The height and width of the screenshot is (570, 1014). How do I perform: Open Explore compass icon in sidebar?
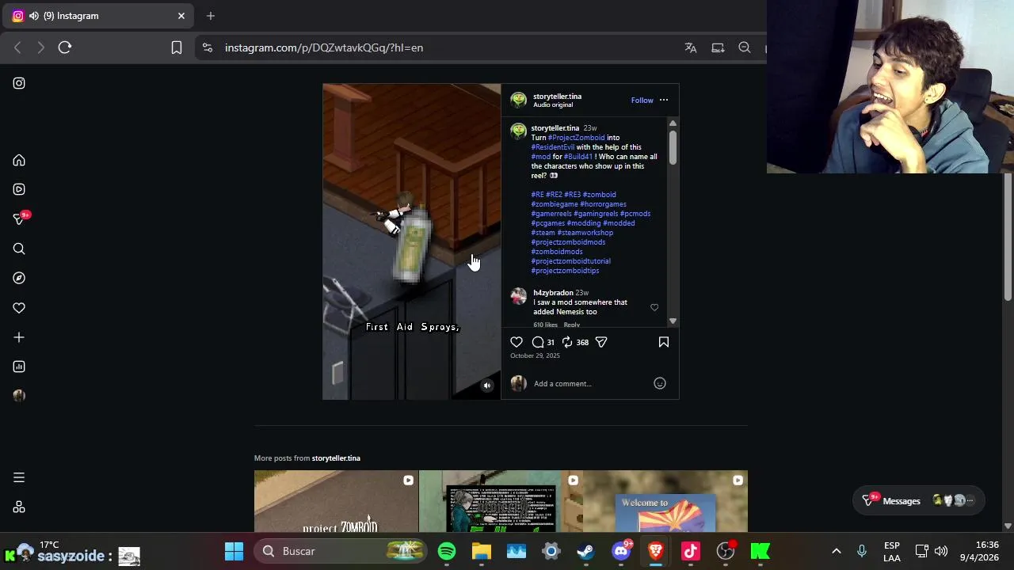coord(19,278)
